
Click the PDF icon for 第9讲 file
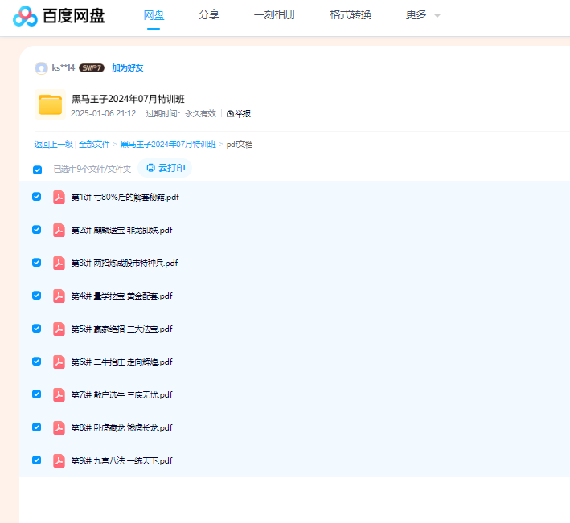[59, 460]
